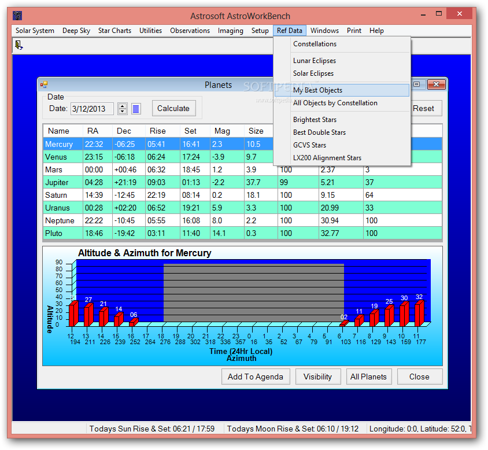Image resolution: width=488 pixels, height=450 pixels.
Task: Open the Deep Sky menu
Action: [x=76, y=31]
